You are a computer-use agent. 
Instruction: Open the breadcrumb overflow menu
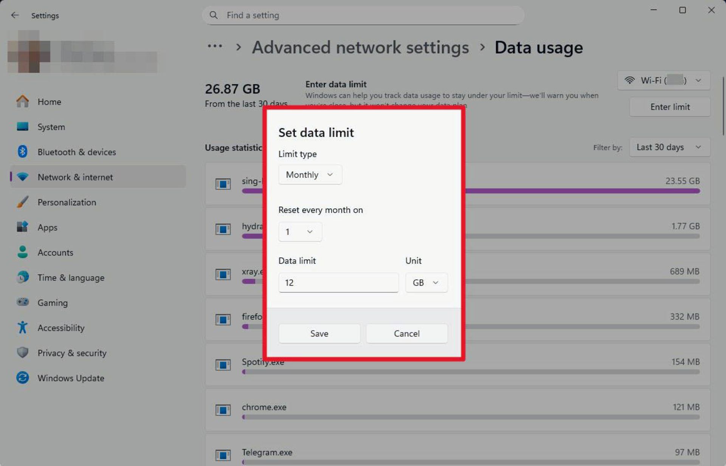pos(215,46)
